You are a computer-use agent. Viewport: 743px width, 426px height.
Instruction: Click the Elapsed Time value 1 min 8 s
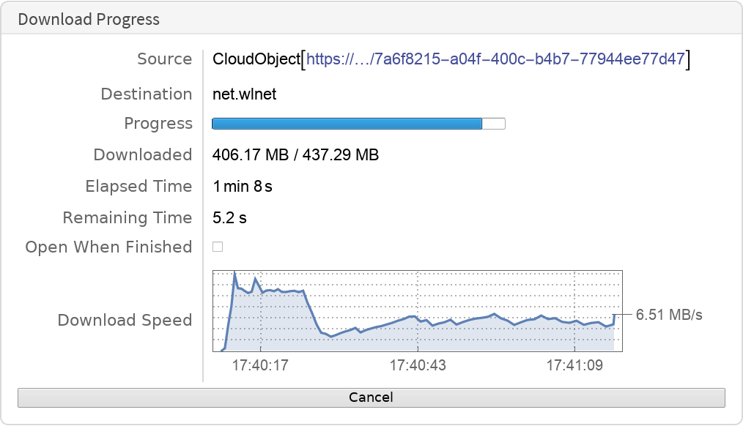242,186
